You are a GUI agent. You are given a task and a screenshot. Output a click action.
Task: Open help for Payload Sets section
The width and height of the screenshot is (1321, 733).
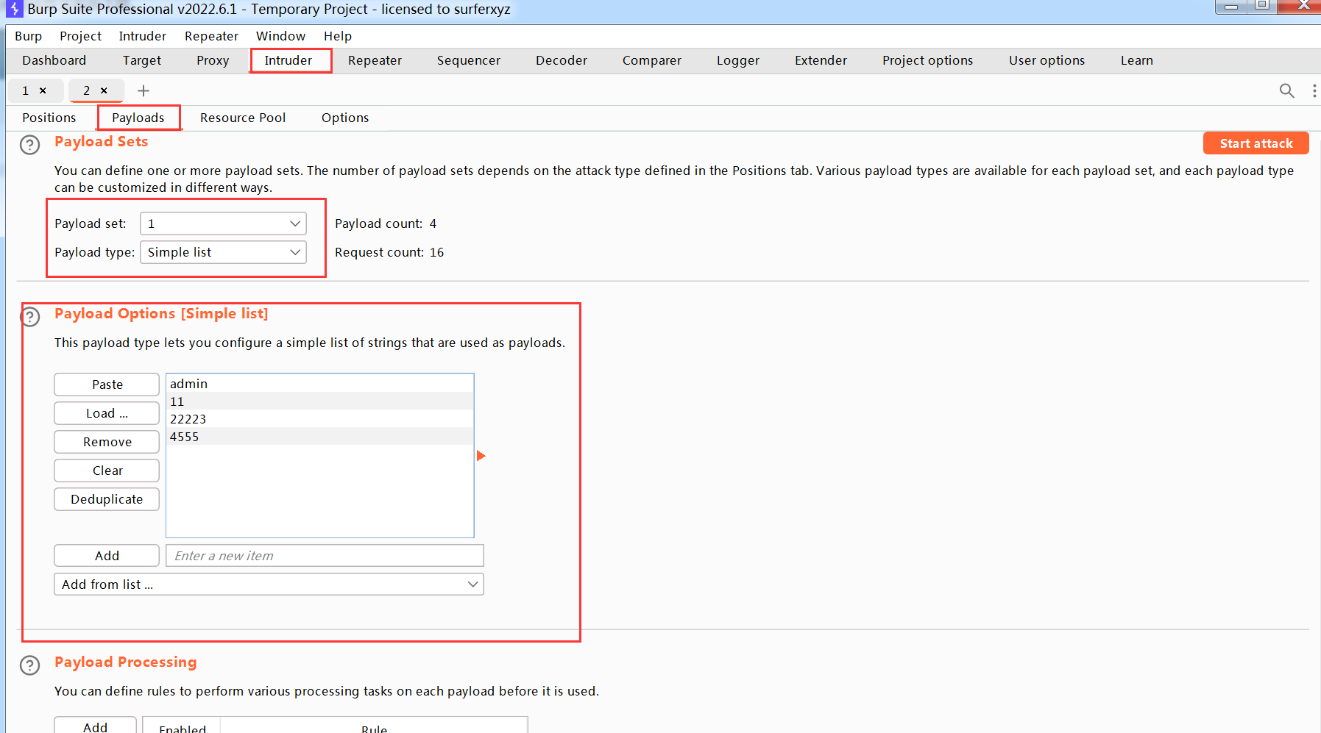coord(29,145)
